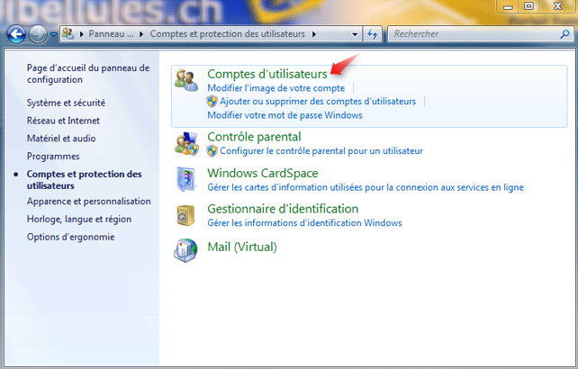
Task: Click shield icon beside Ajouter ou supprimer
Action: tap(212, 102)
